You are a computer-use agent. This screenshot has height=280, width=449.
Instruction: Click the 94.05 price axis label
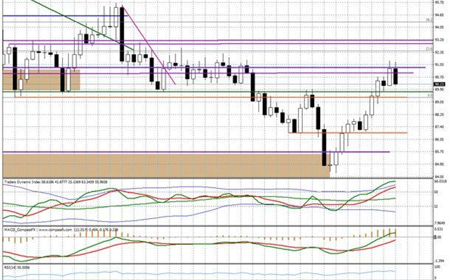tap(440, 27)
